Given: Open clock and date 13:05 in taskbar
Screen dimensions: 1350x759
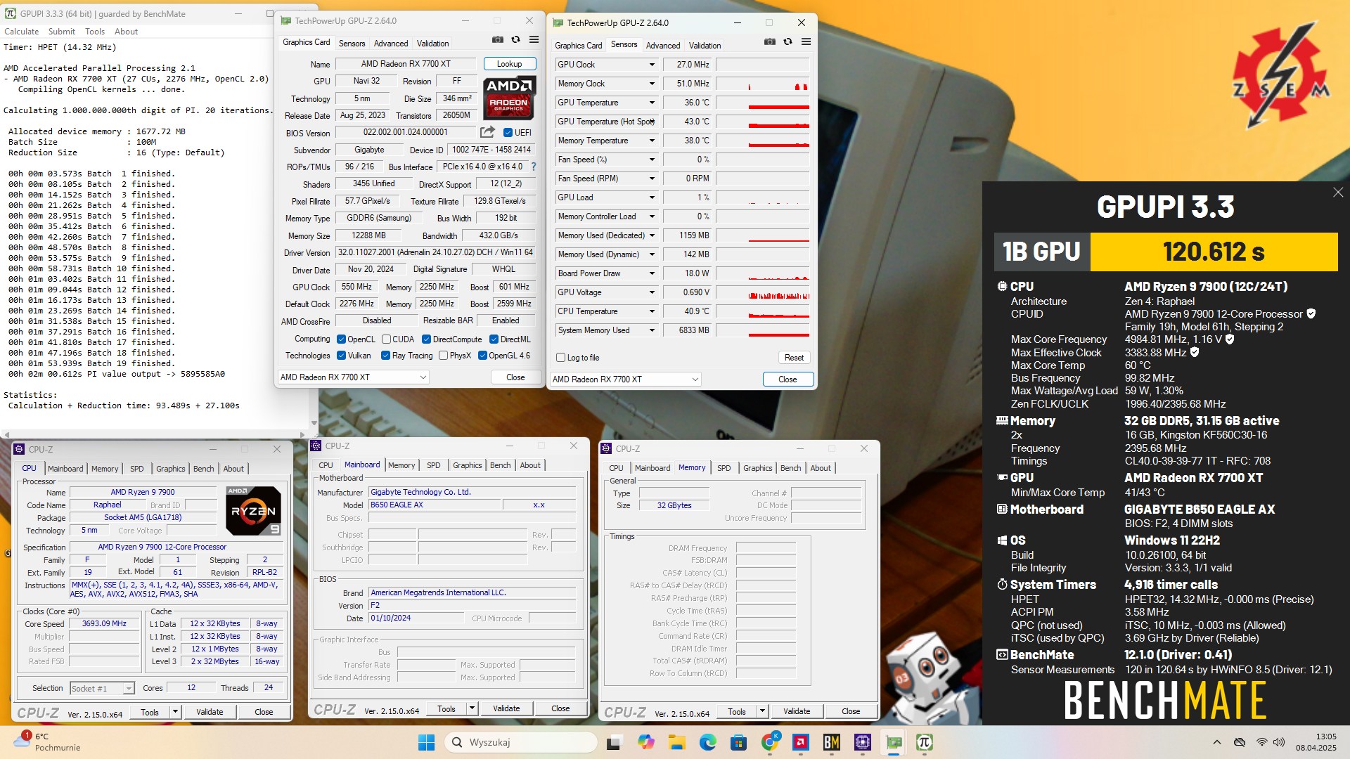Looking at the screenshot, I should pyautogui.click(x=1316, y=742).
